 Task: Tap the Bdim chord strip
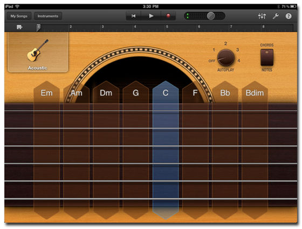click(x=255, y=150)
